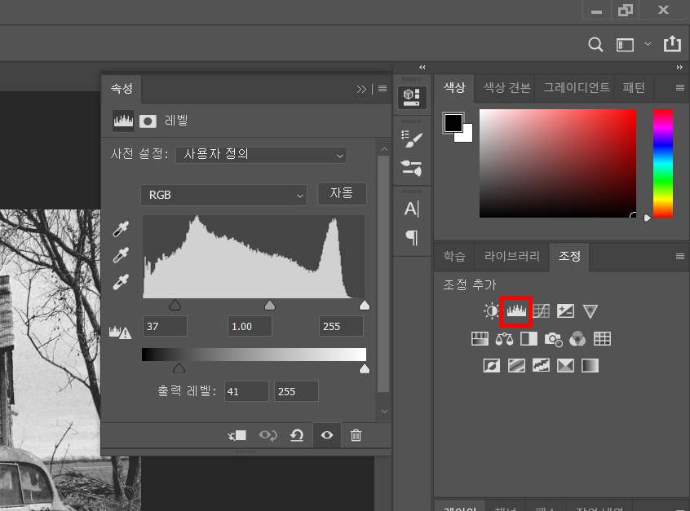Viewport: 690px width, 511px height.
Task: Add a Threshold adjustment layer
Action: pos(541,366)
